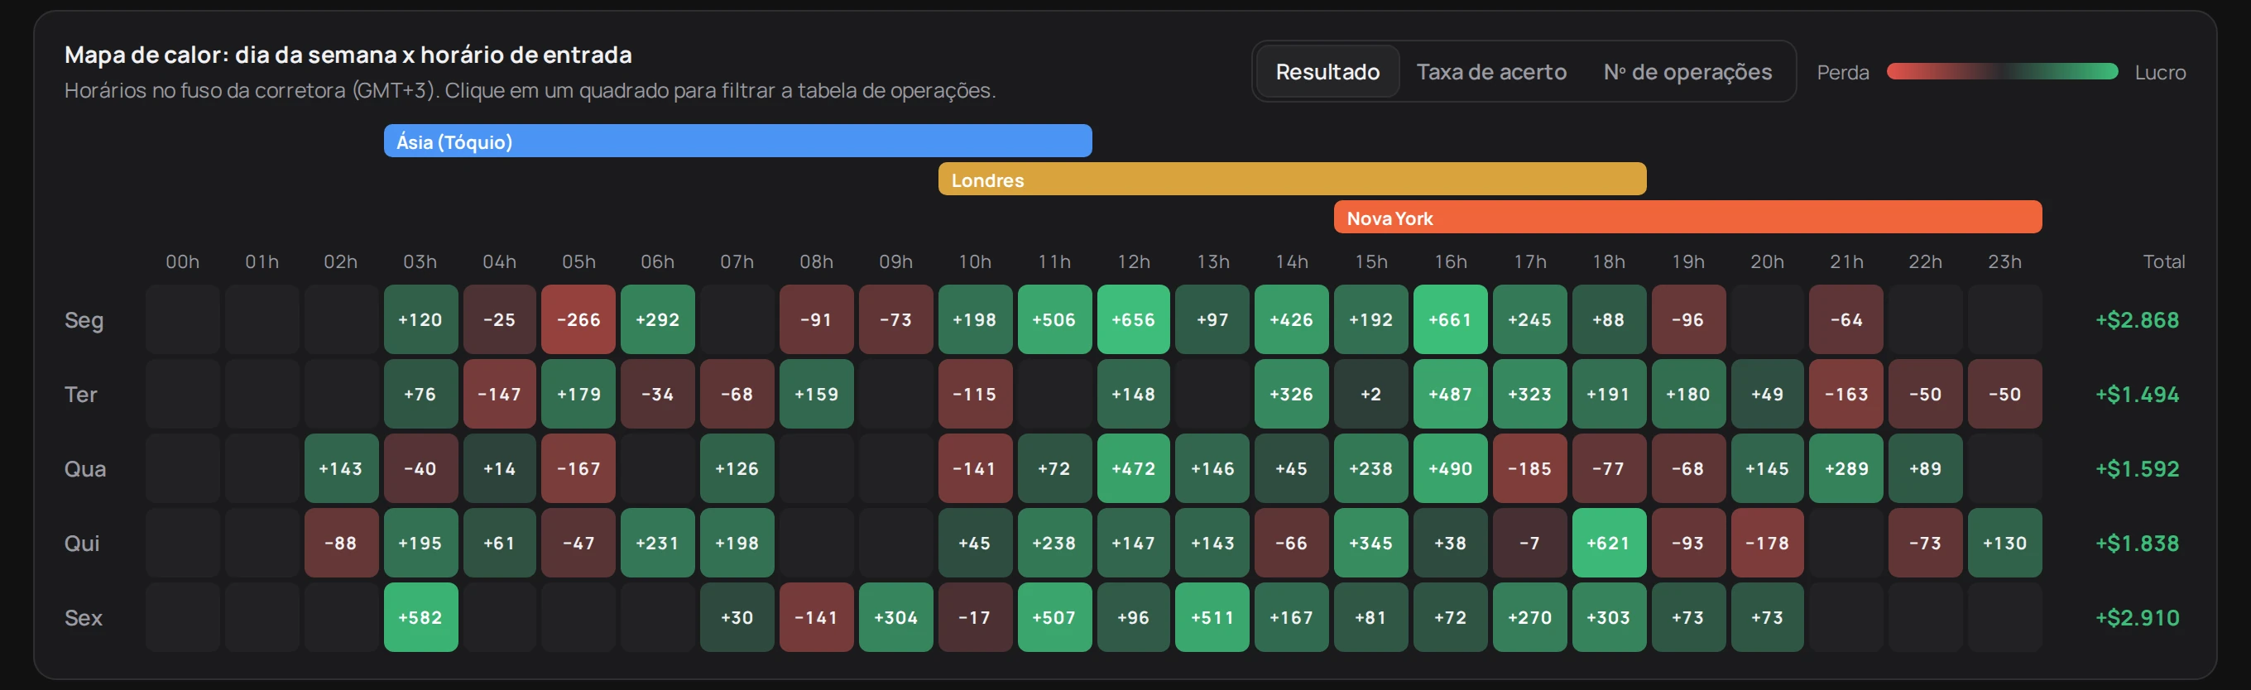Select the Seg 06h cell +292

(657, 319)
